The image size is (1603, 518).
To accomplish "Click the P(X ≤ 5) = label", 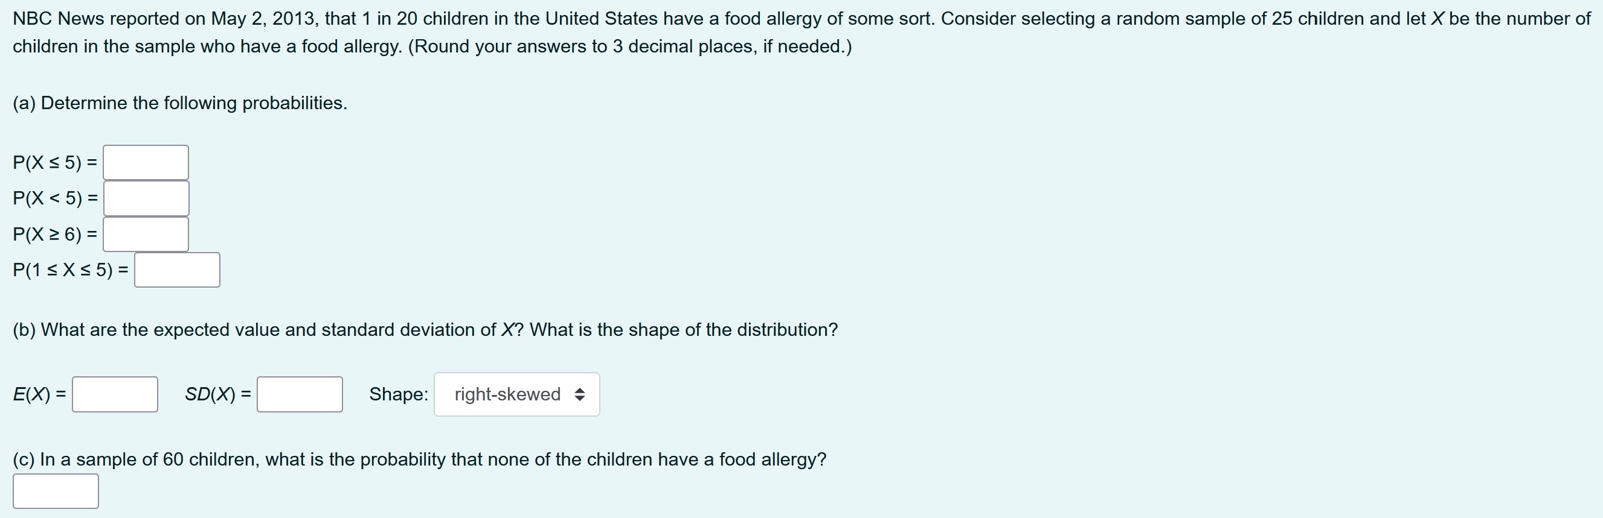I will click(x=55, y=161).
